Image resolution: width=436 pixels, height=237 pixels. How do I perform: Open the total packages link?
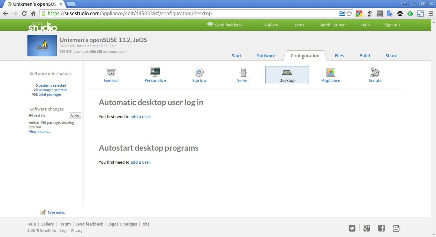(50, 94)
